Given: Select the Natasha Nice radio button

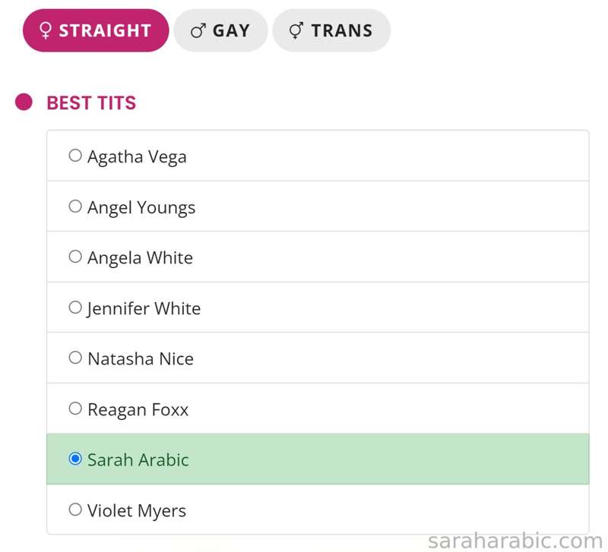Looking at the screenshot, I should pos(75,358).
